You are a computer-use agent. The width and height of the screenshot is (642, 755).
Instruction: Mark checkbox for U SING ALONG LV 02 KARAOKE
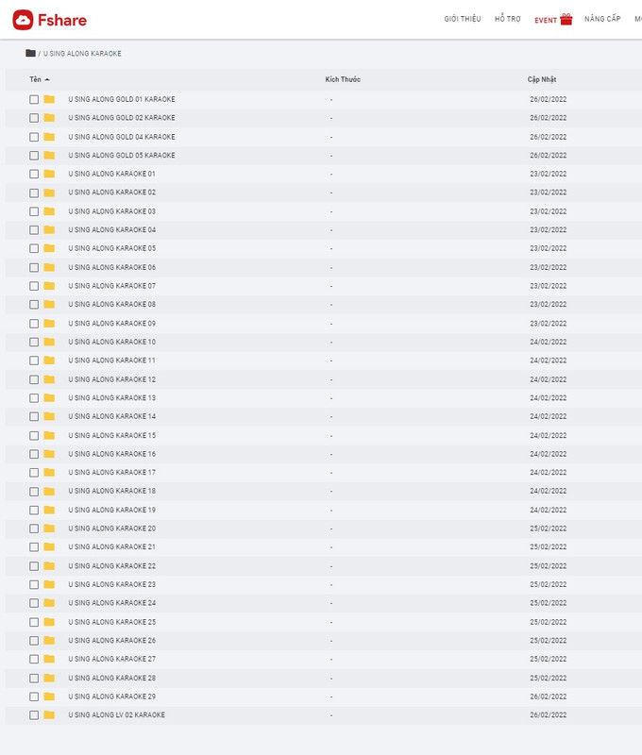[34, 715]
